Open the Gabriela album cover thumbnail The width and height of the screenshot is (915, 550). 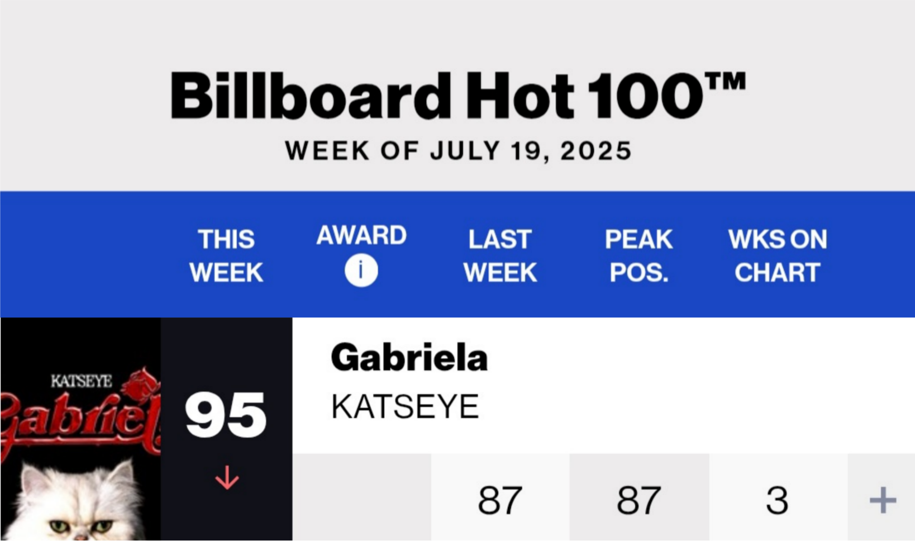click(80, 429)
